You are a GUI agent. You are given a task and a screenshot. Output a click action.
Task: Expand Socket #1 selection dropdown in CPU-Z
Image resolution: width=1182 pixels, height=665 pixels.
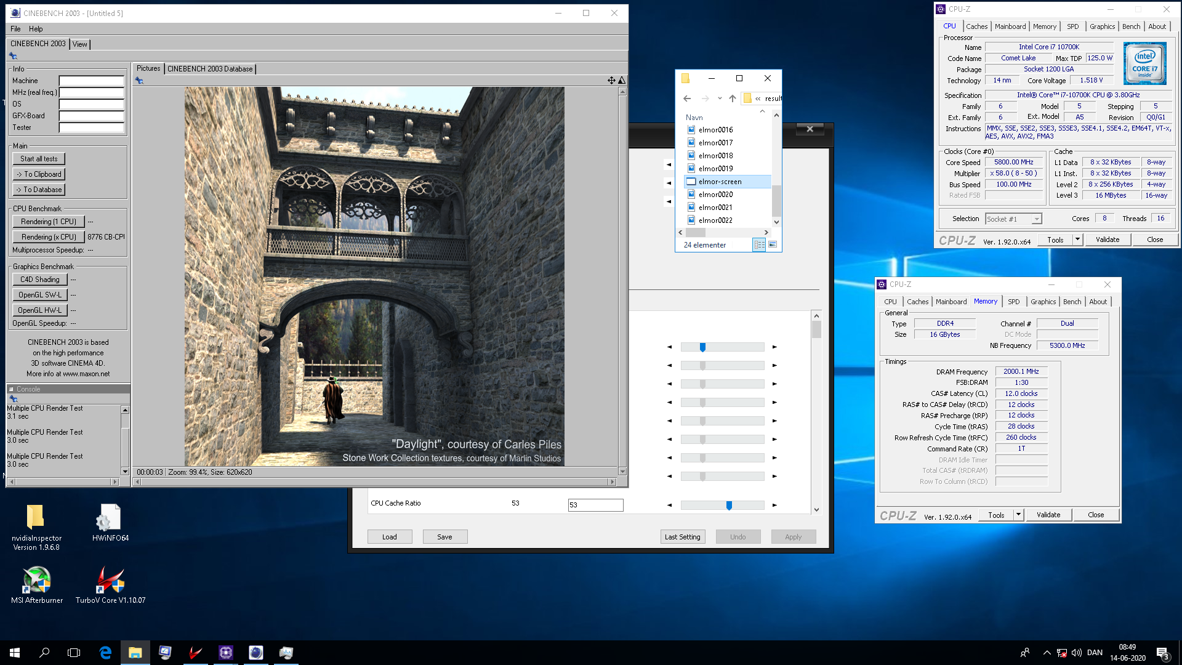1037,219
